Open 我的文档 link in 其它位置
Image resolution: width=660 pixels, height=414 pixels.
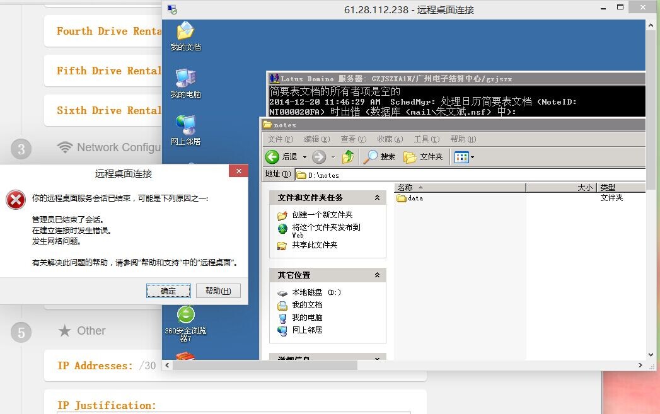tap(307, 305)
